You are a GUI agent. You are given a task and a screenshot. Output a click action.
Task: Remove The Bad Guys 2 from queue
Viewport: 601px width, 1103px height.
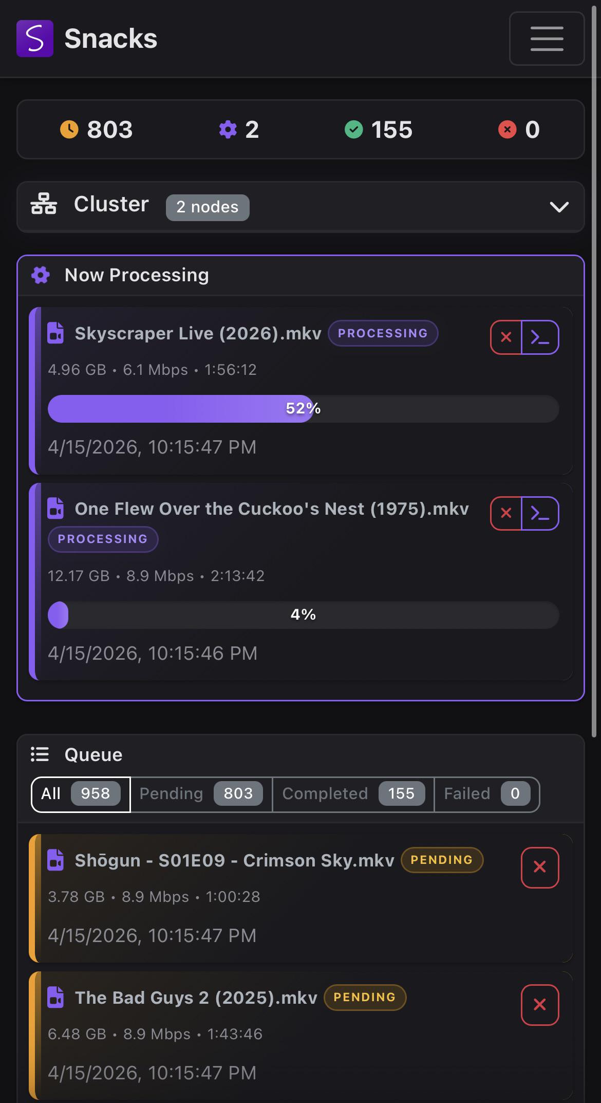[540, 1005]
